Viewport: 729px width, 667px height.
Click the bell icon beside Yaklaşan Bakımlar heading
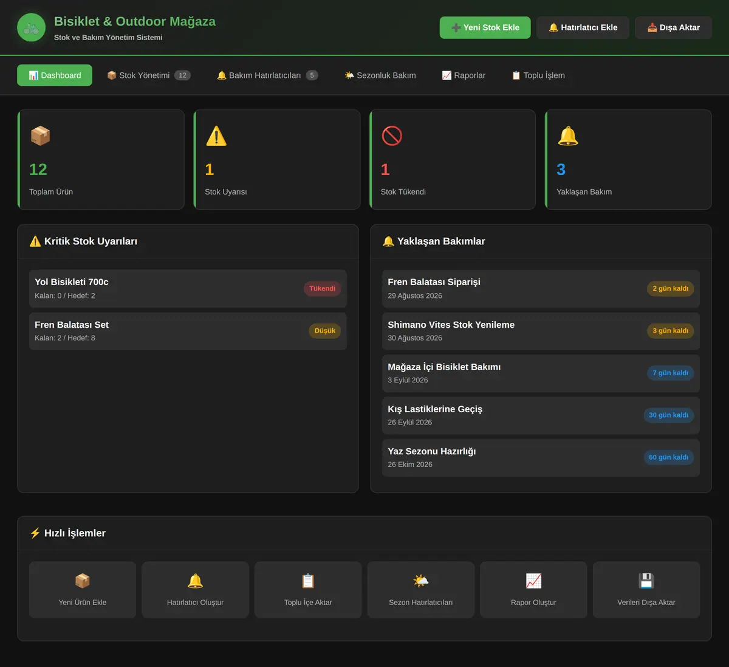(388, 241)
